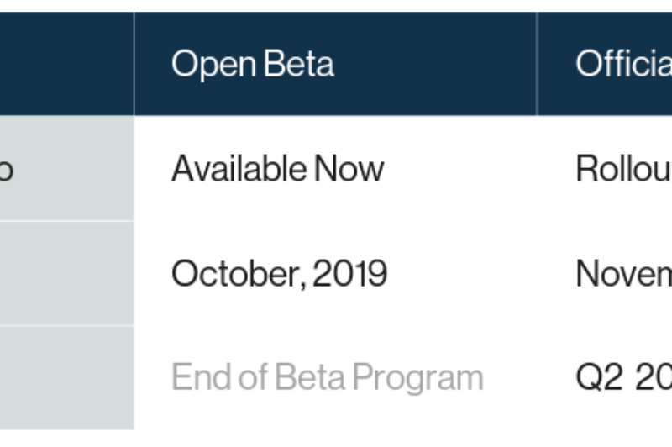Click the word Now in the first row

349,170
